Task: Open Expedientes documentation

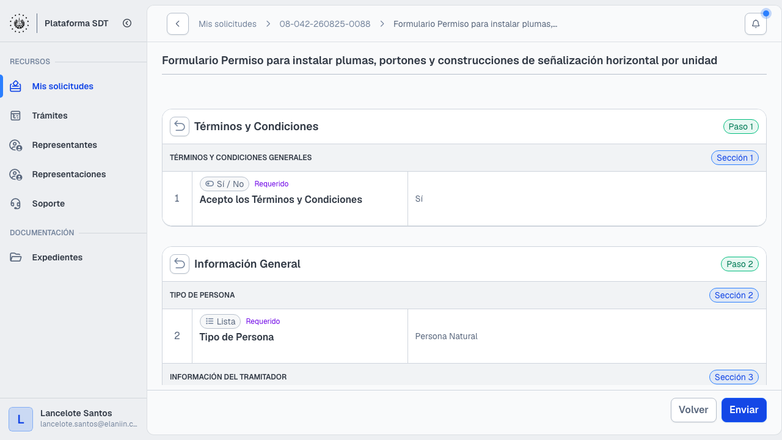Action: coord(73,257)
